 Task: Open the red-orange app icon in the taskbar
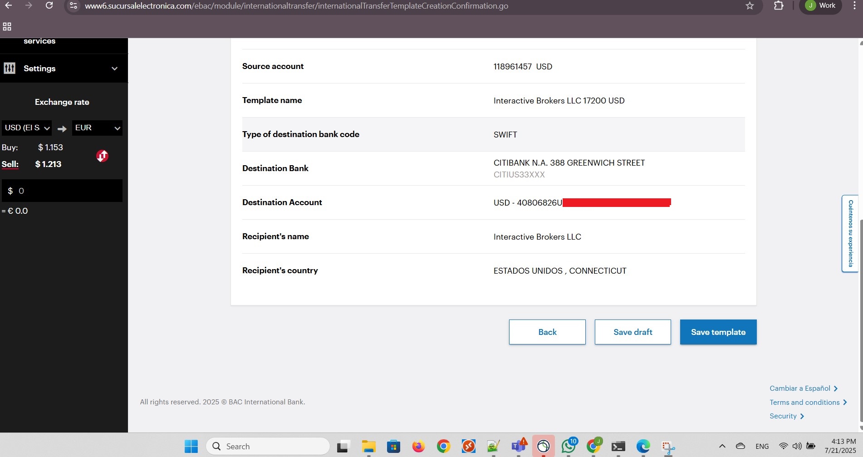tap(468, 447)
